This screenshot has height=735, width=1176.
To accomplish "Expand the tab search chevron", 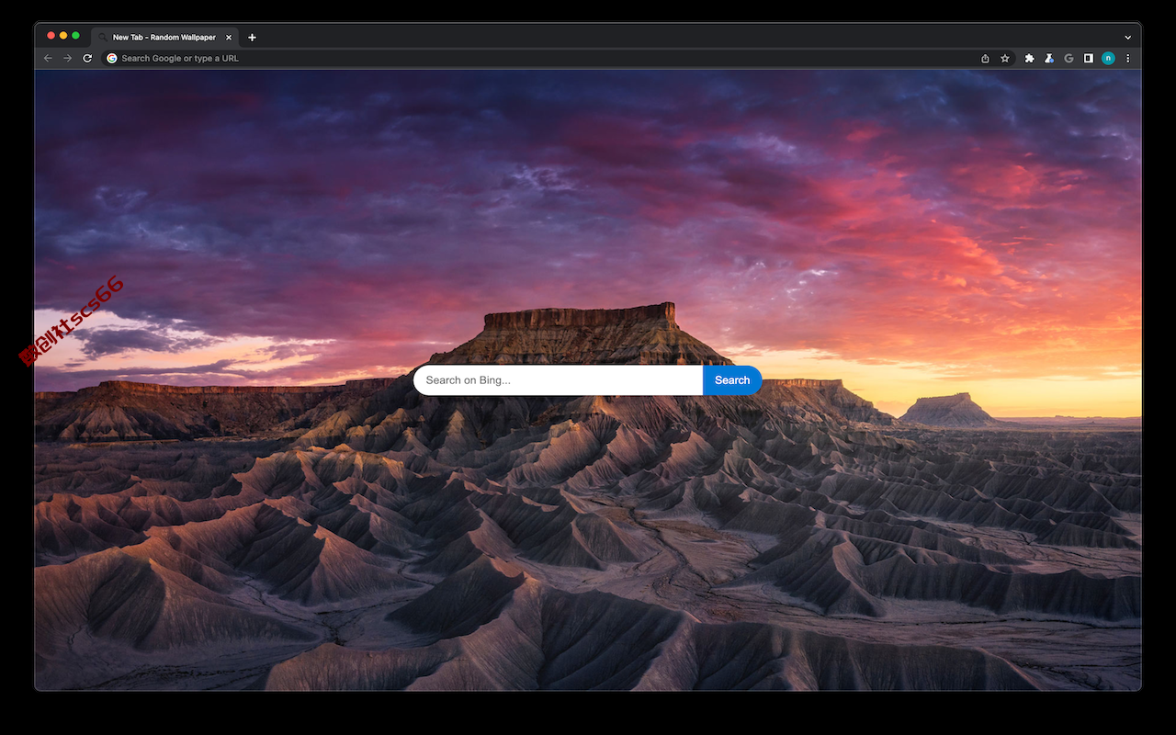I will 1128,38.
